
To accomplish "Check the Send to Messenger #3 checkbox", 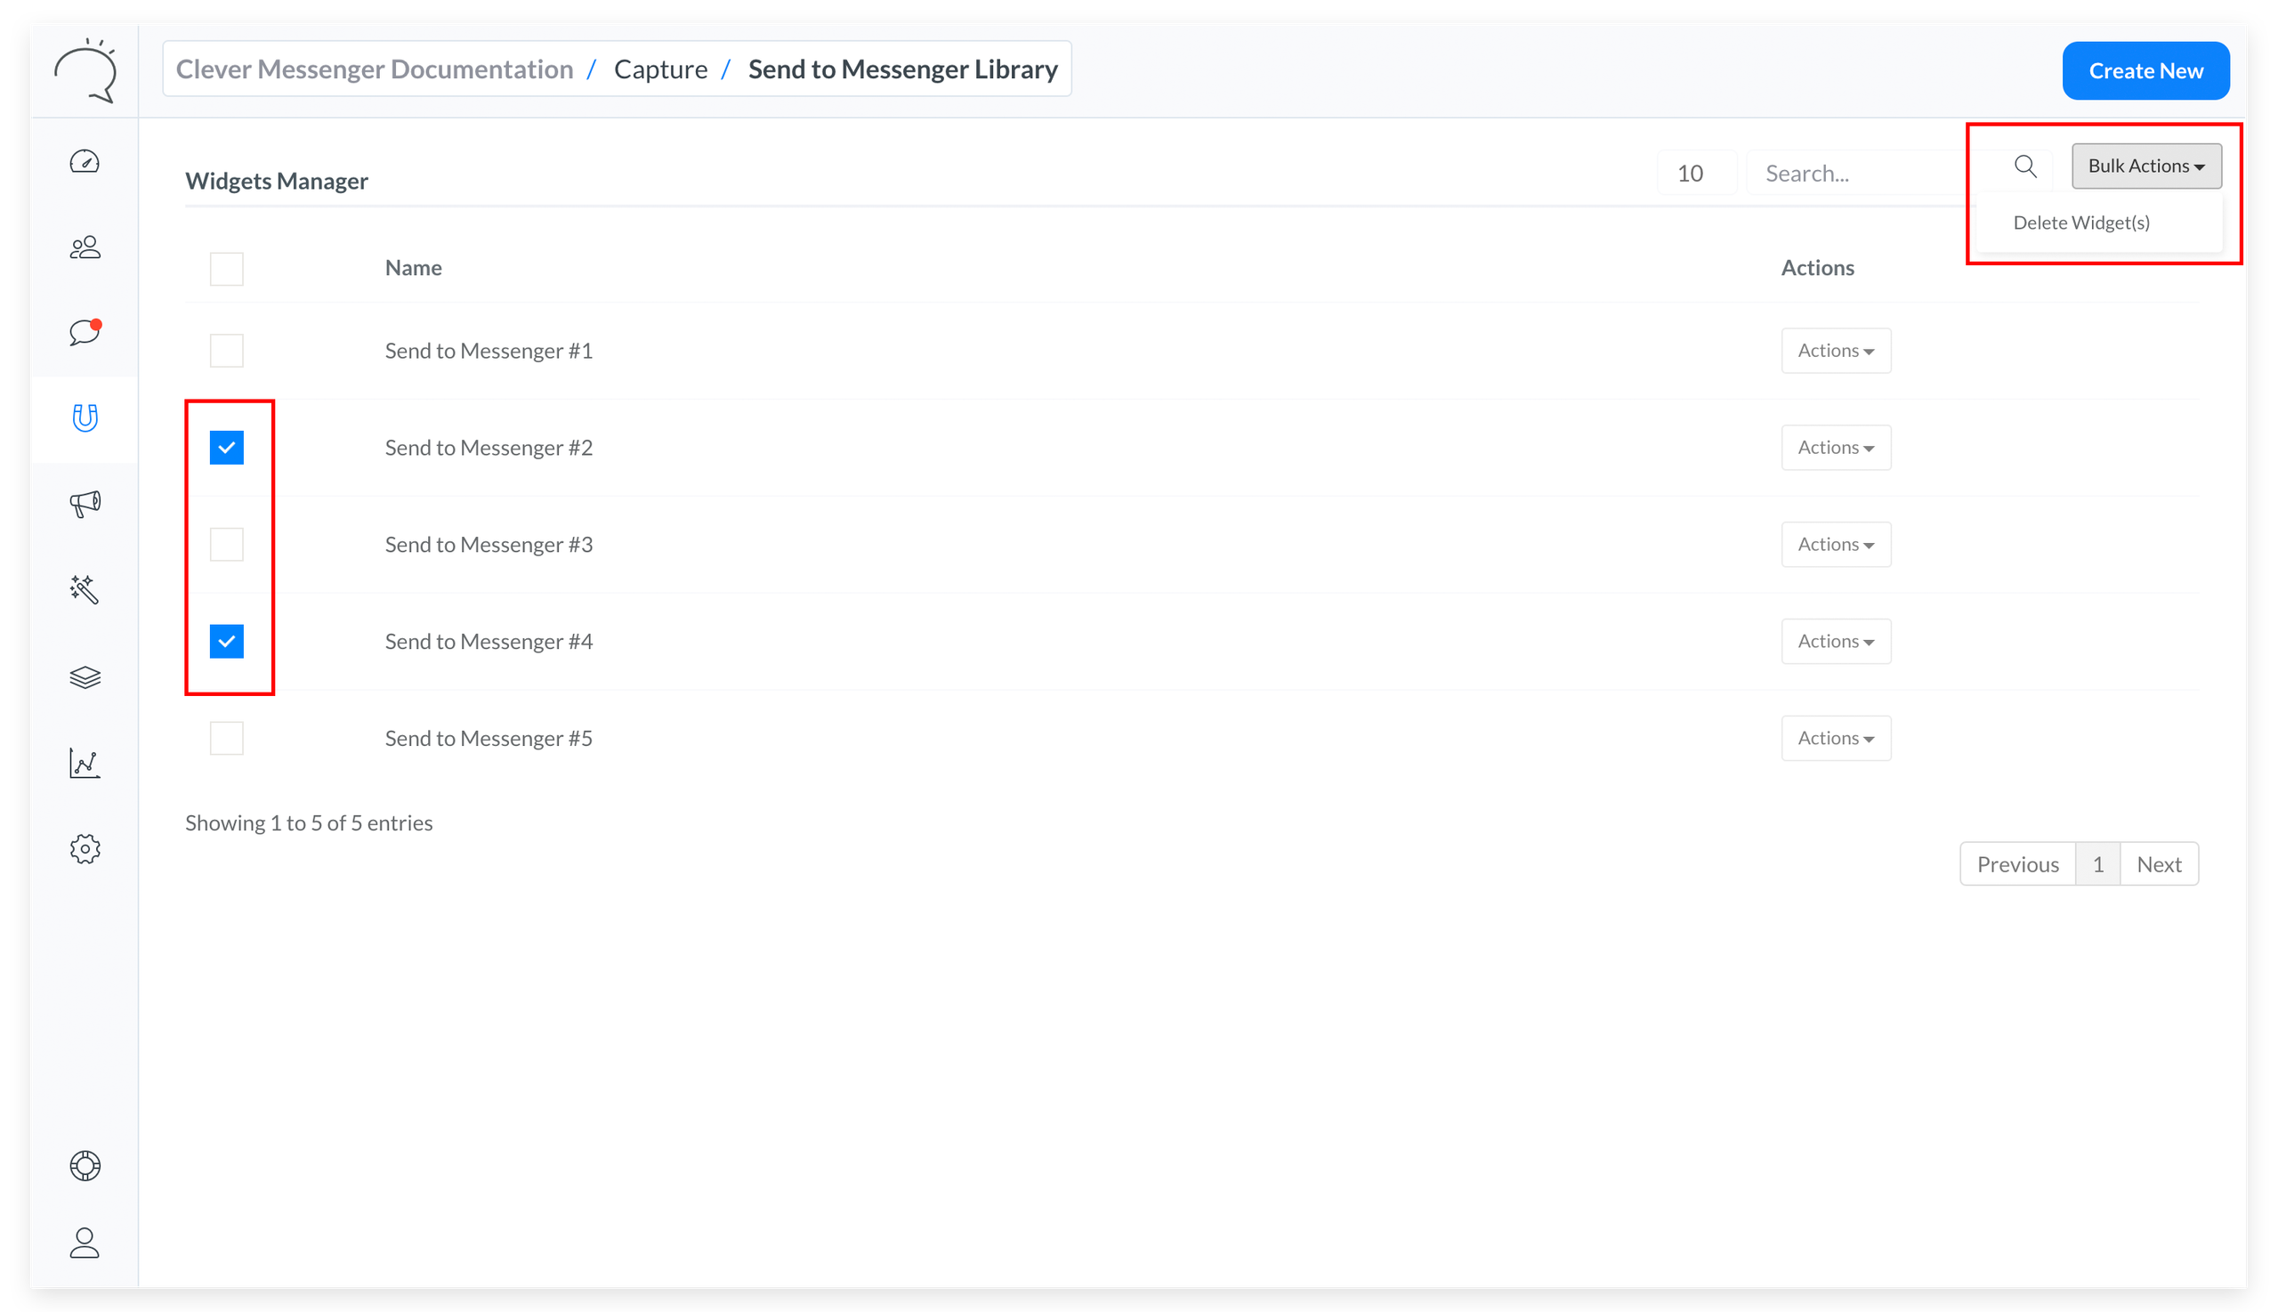I will pyautogui.click(x=226, y=544).
